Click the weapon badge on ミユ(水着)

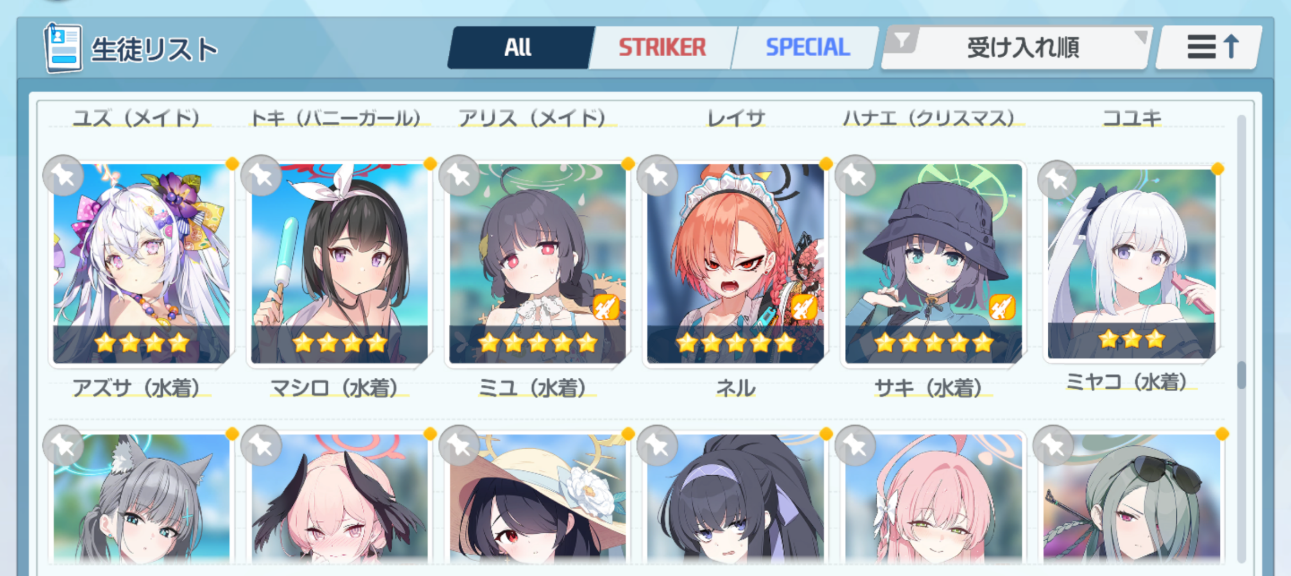606,307
